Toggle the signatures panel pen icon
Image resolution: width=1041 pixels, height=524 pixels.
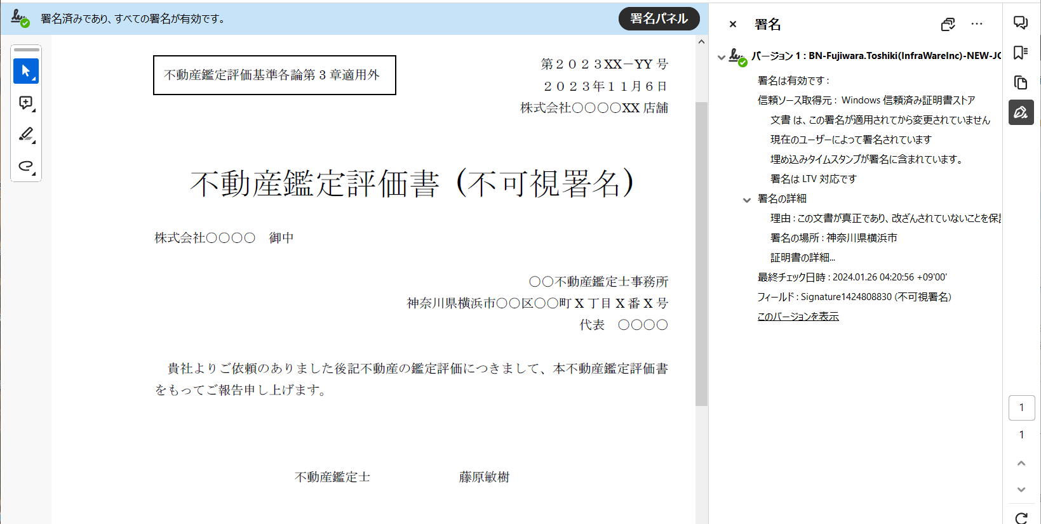click(x=1021, y=112)
